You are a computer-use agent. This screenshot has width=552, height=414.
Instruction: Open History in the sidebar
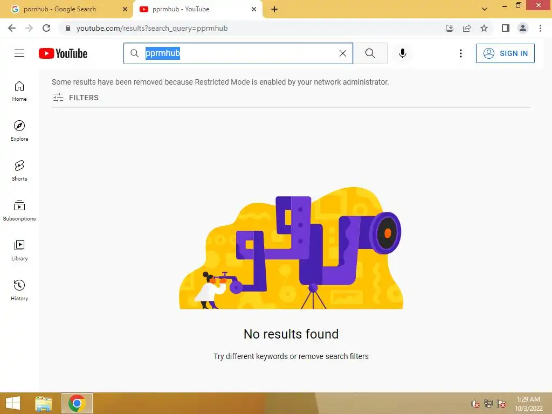point(19,290)
